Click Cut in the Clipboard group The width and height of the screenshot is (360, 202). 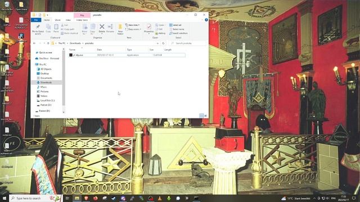point(65,25)
